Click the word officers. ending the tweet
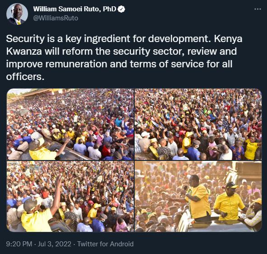Viewport: 267px width, 254px height. (x=25, y=77)
